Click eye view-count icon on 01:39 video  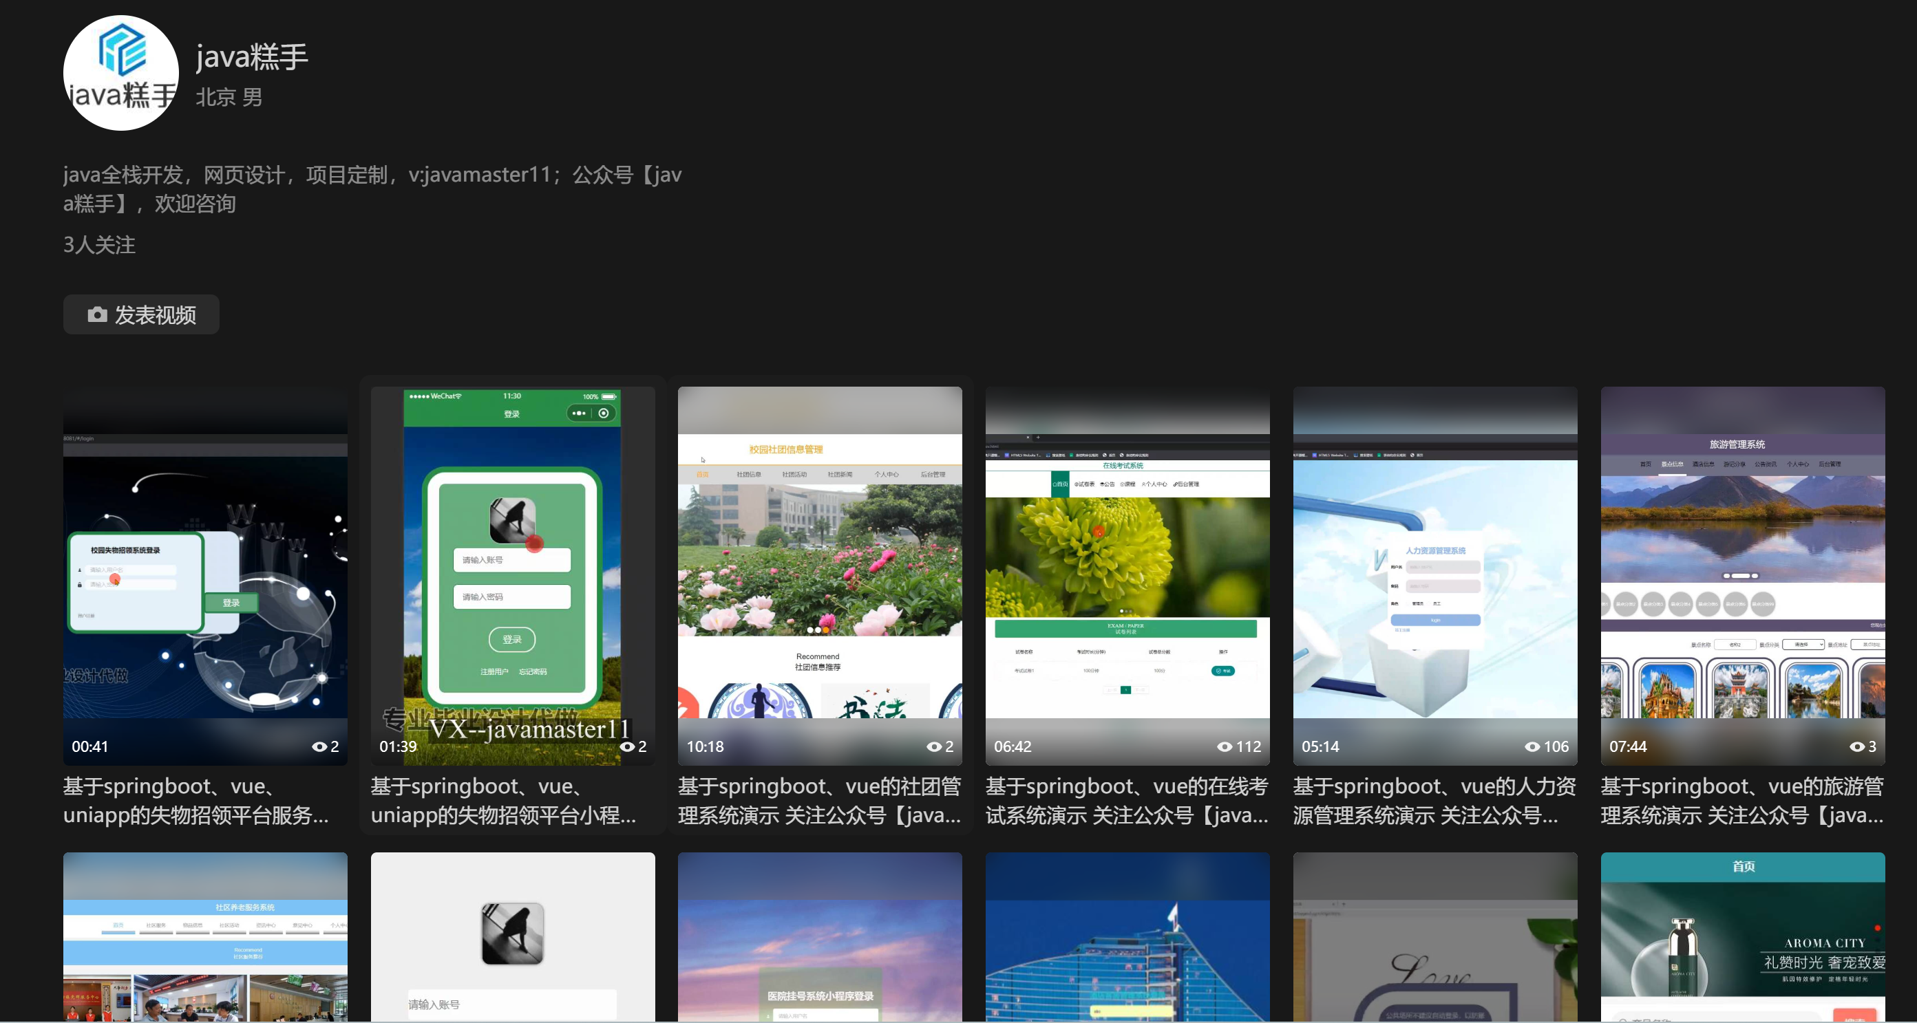626,746
